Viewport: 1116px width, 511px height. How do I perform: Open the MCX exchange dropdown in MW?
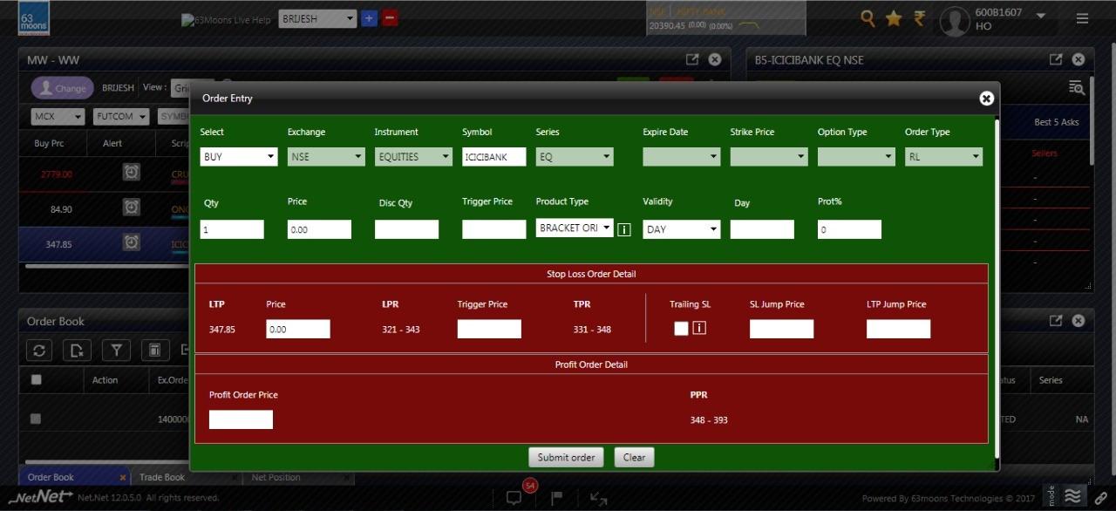[x=58, y=116]
